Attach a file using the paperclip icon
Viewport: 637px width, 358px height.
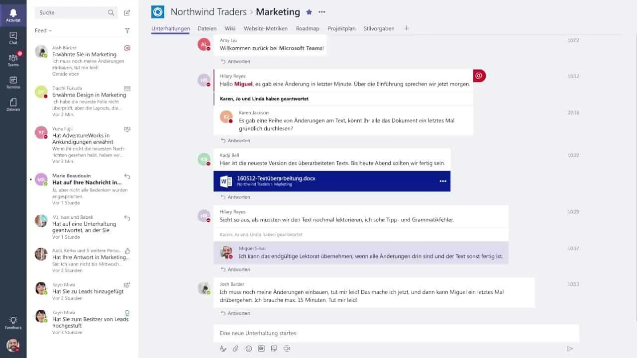click(x=235, y=349)
